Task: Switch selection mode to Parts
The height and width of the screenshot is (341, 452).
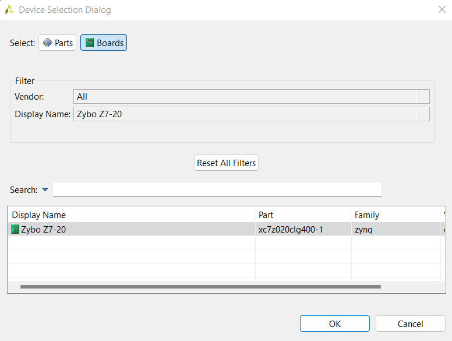Action: [x=58, y=43]
